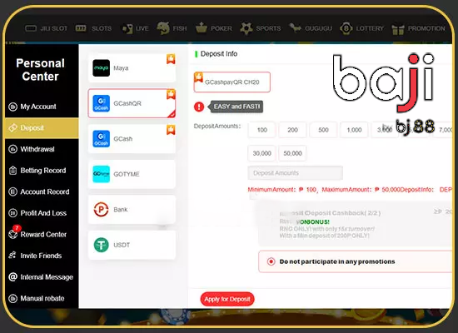This screenshot has width=458, height=333.
Task: Choose the 200 deposit amount
Action: pyautogui.click(x=292, y=130)
